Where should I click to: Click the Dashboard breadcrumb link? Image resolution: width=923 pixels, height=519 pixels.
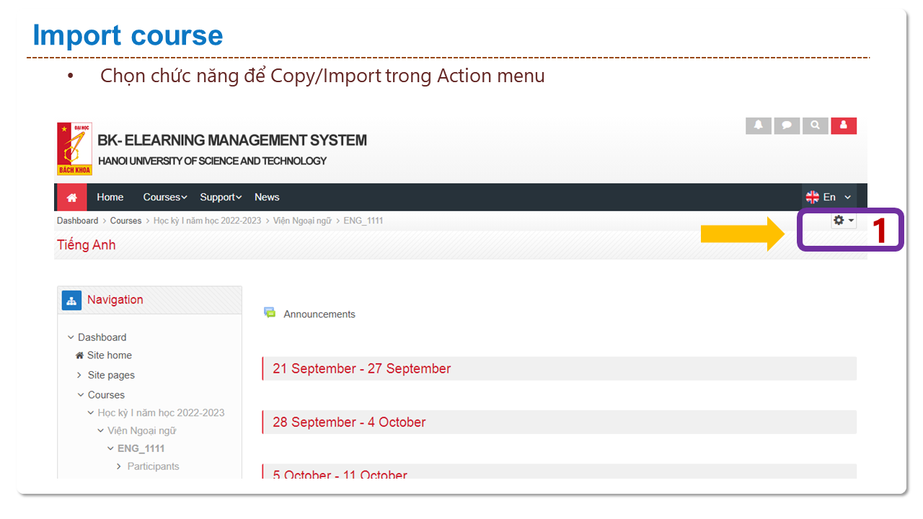[x=77, y=221]
